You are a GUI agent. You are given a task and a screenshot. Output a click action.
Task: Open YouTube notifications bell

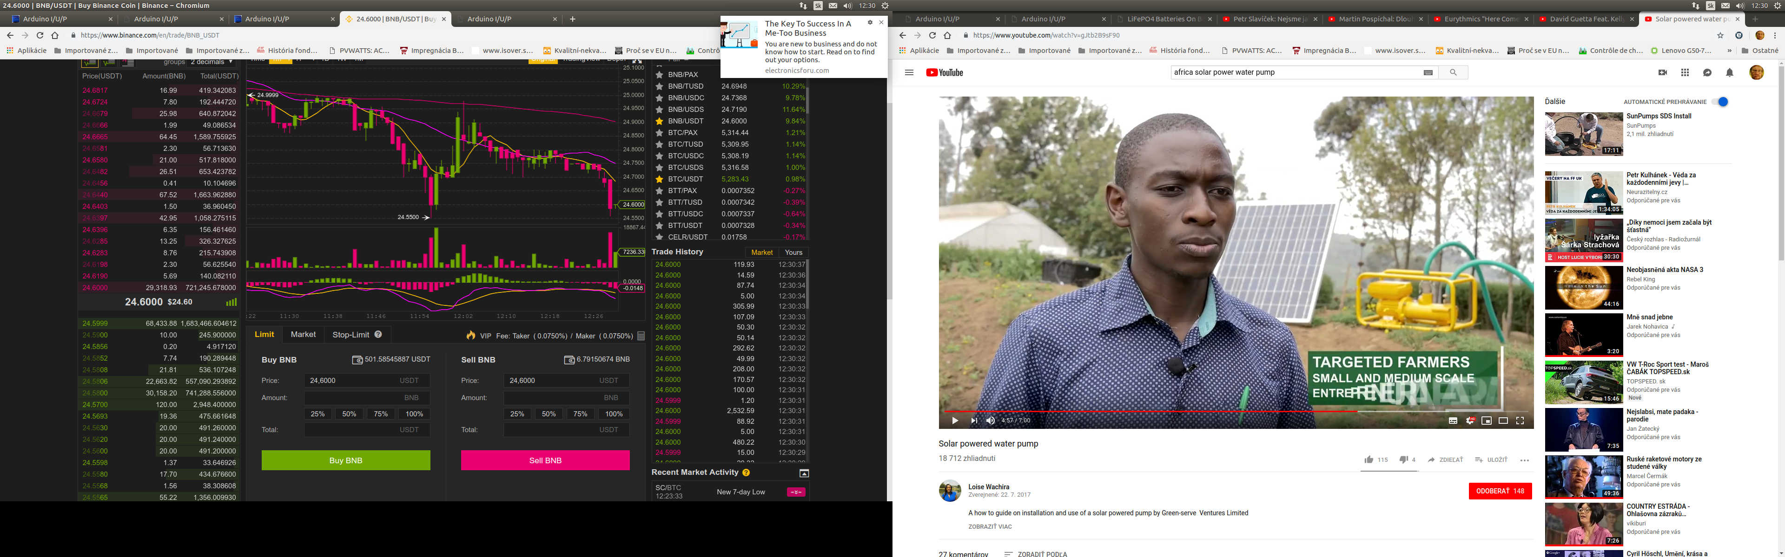(1730, 73)
